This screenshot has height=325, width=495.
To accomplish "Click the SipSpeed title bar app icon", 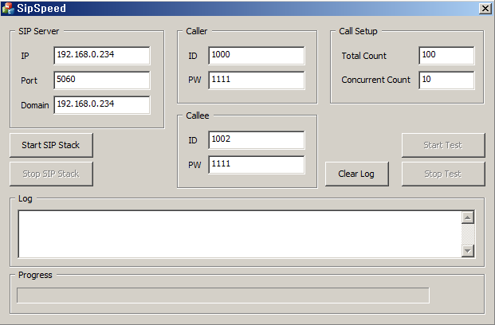I will pos(8,8).
